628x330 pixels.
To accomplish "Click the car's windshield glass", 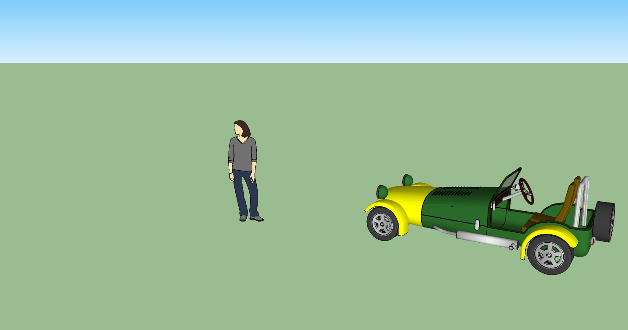I will (x=506, y=183).
